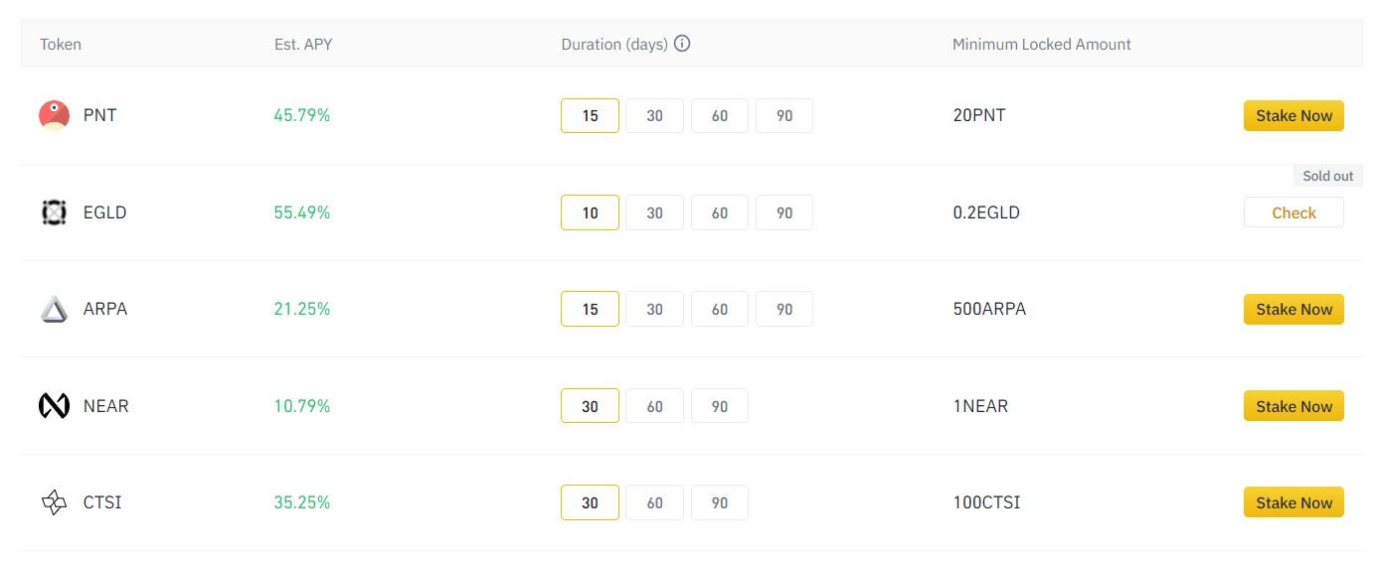1381x563 pixels.
Task: Click the Sold out badge
Action: (x=1327, y=176)
